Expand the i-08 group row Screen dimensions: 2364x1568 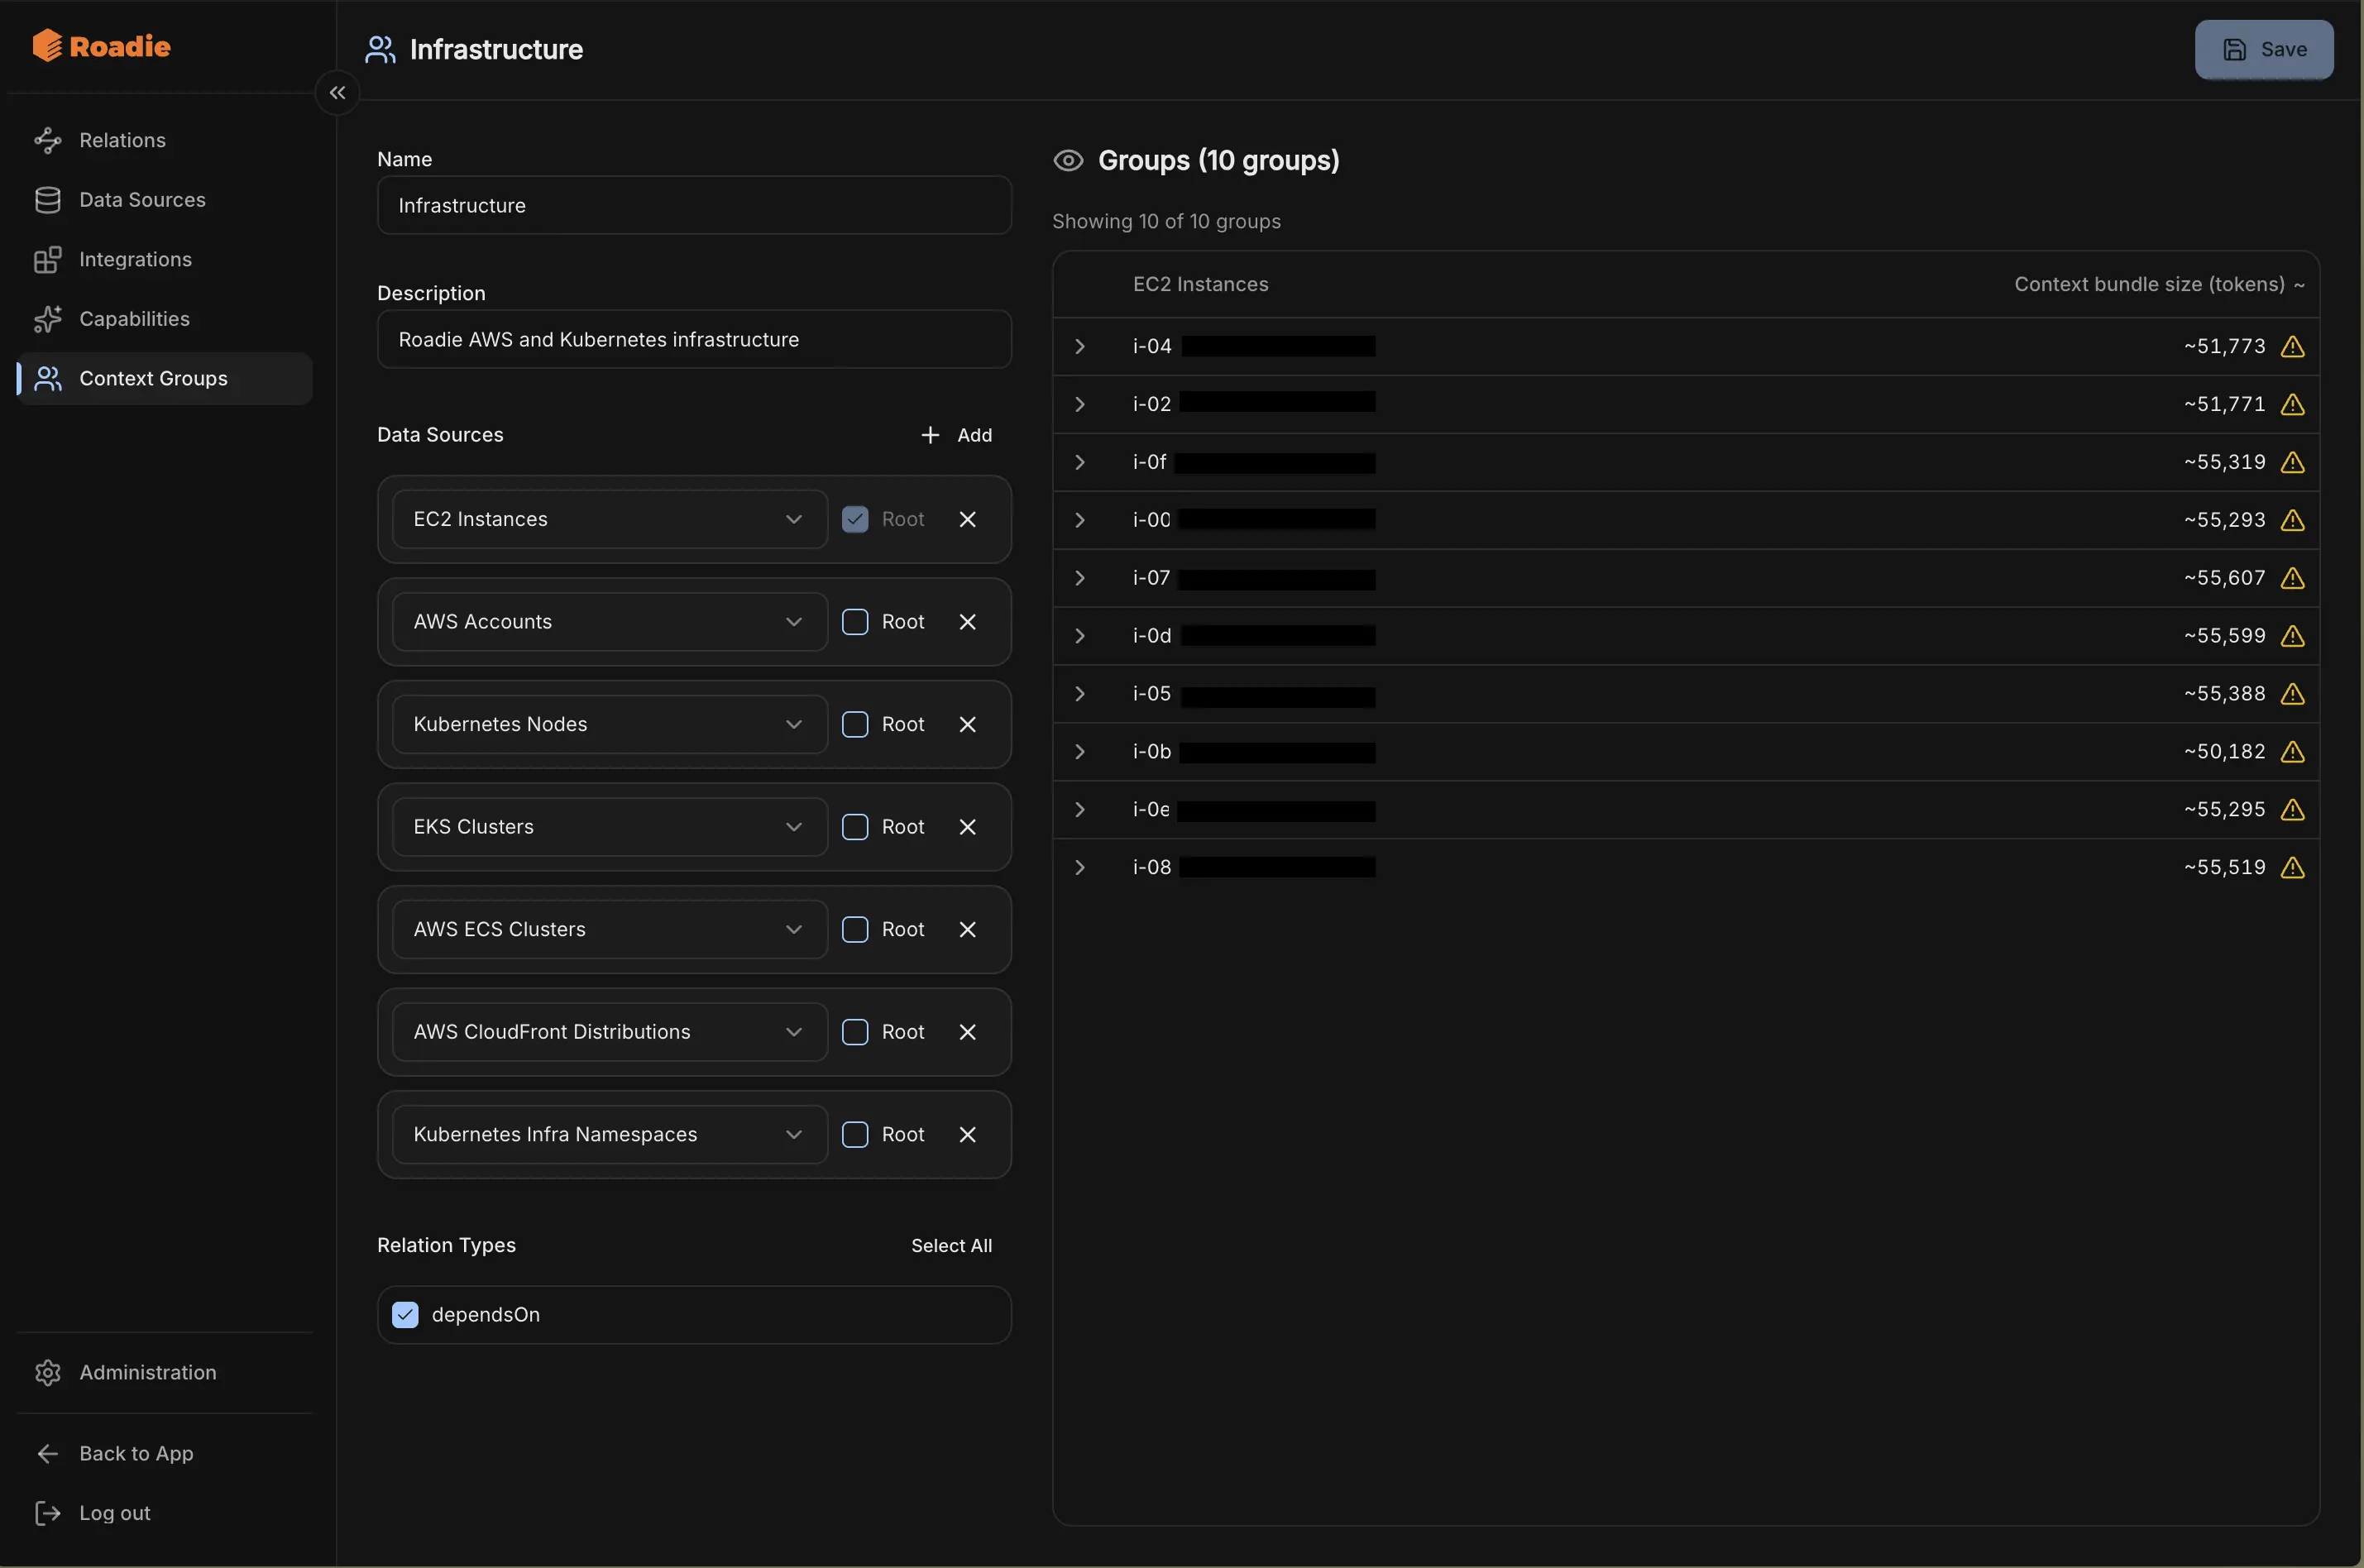(x=1080, y=868)
